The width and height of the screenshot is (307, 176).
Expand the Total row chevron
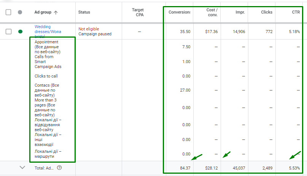(x=22, y=167)
